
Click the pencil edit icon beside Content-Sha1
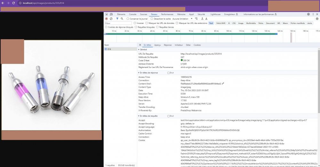[223, 83]
